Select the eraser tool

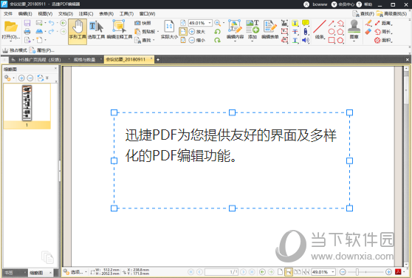(368, 32)
